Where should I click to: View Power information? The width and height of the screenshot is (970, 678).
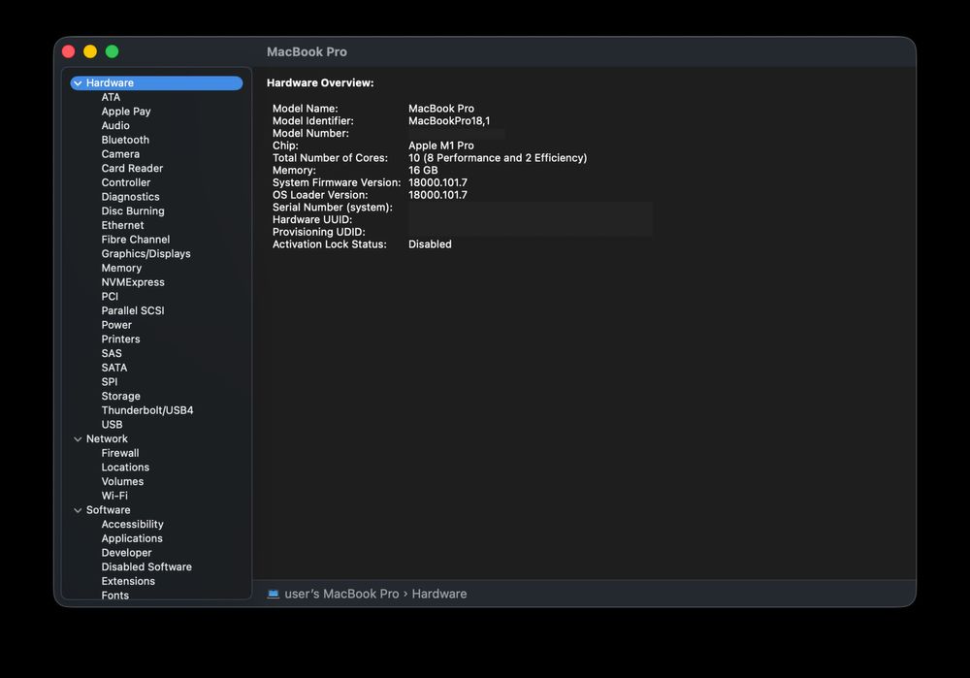(117, 325)
